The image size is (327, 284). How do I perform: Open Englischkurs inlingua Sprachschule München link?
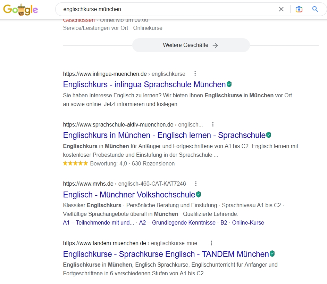pos(144,84)
